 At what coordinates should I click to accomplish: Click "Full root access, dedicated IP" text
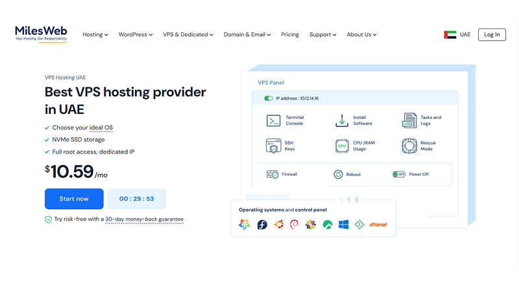[93, 152]
